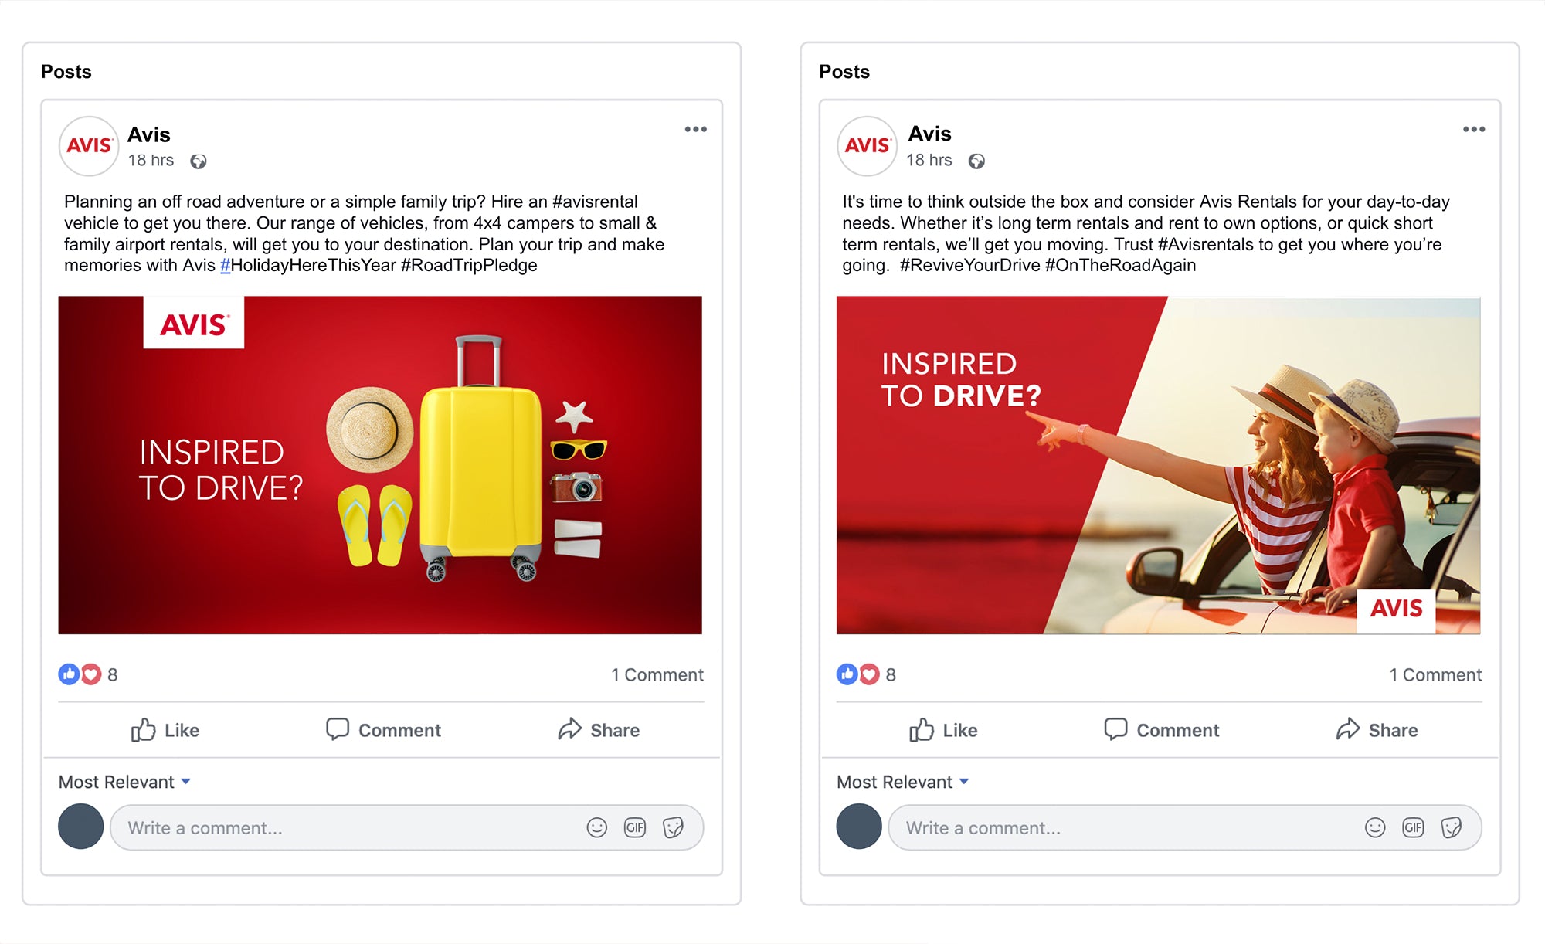Image resolution: width=1545 pixels, height=944 pixels.
Task: View reactions count on right post
Action: coord(866,674)
